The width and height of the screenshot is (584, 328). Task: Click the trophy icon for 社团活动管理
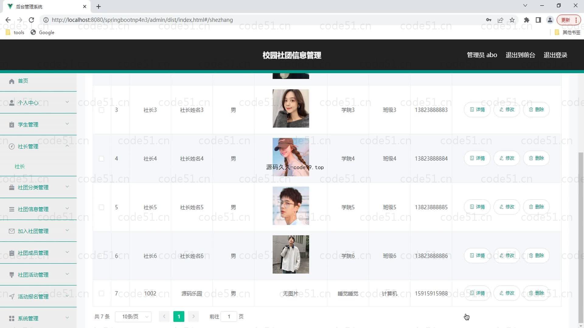click(12, 275)
